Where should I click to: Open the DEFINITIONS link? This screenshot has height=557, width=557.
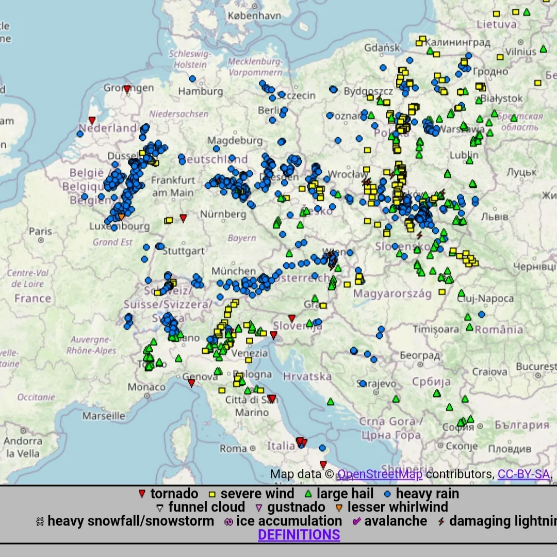[x=299, y=535]
